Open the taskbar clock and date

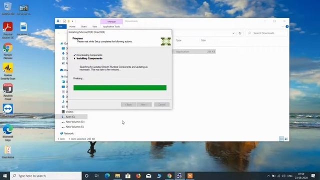(301, 175)
